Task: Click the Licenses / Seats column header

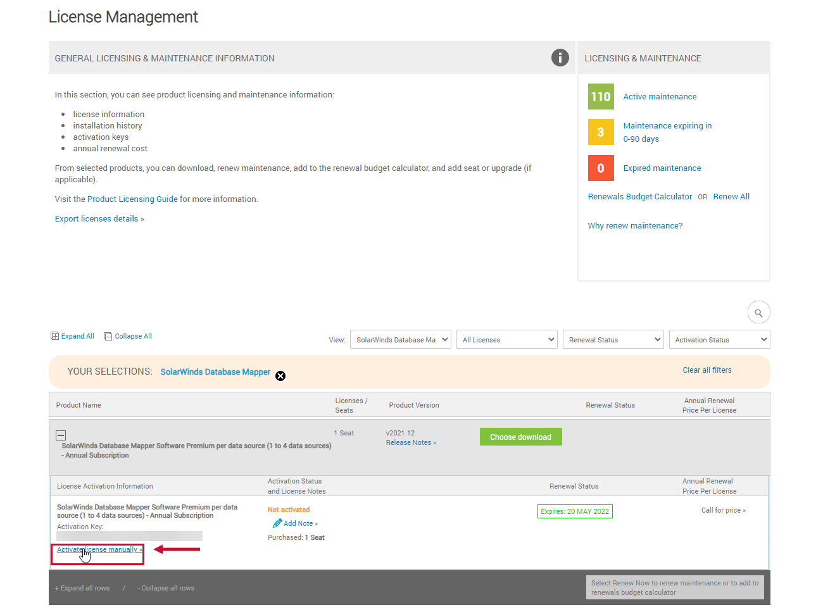Action: 351,405
